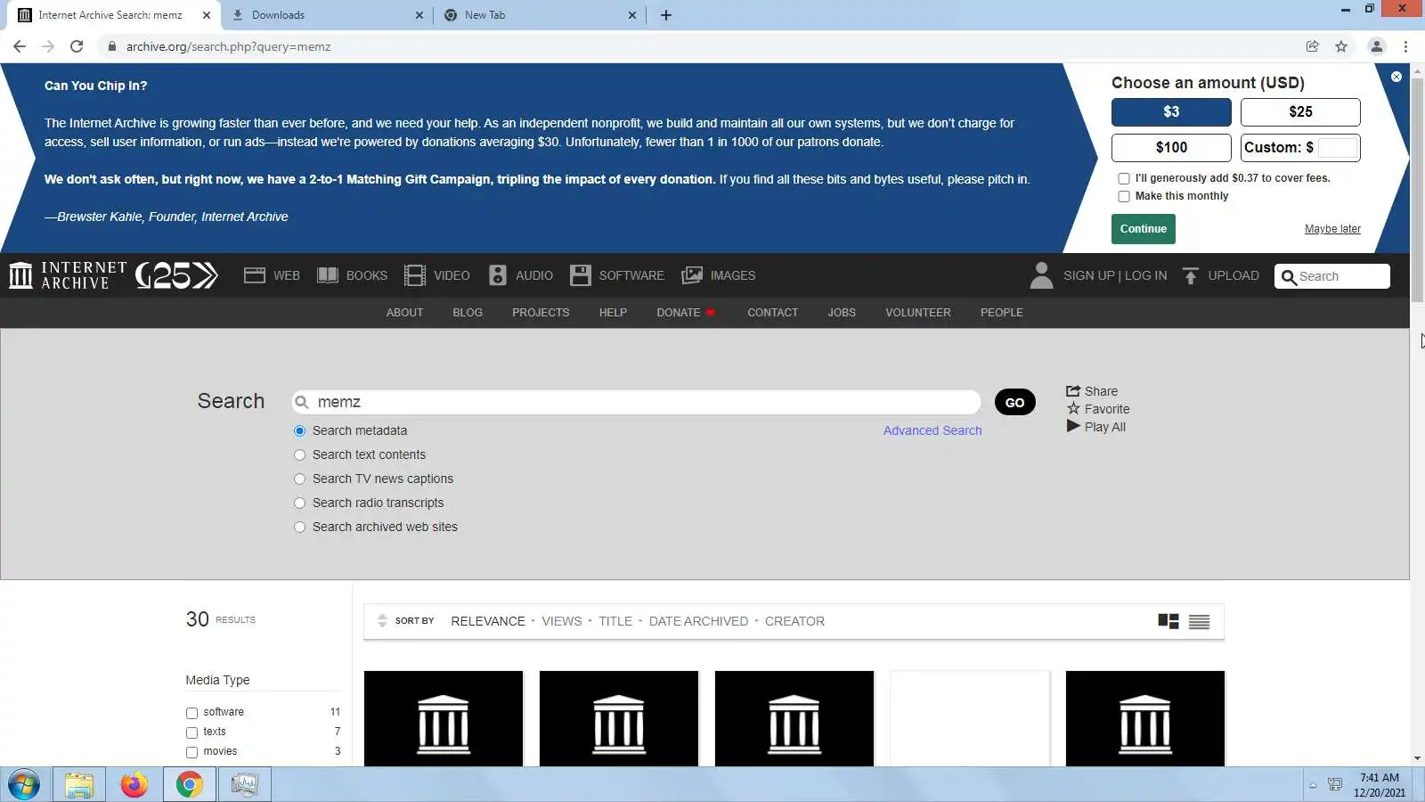Switch to list view
The image size is (1425, 802).
pyautogui.click(x=1199, y=621)
